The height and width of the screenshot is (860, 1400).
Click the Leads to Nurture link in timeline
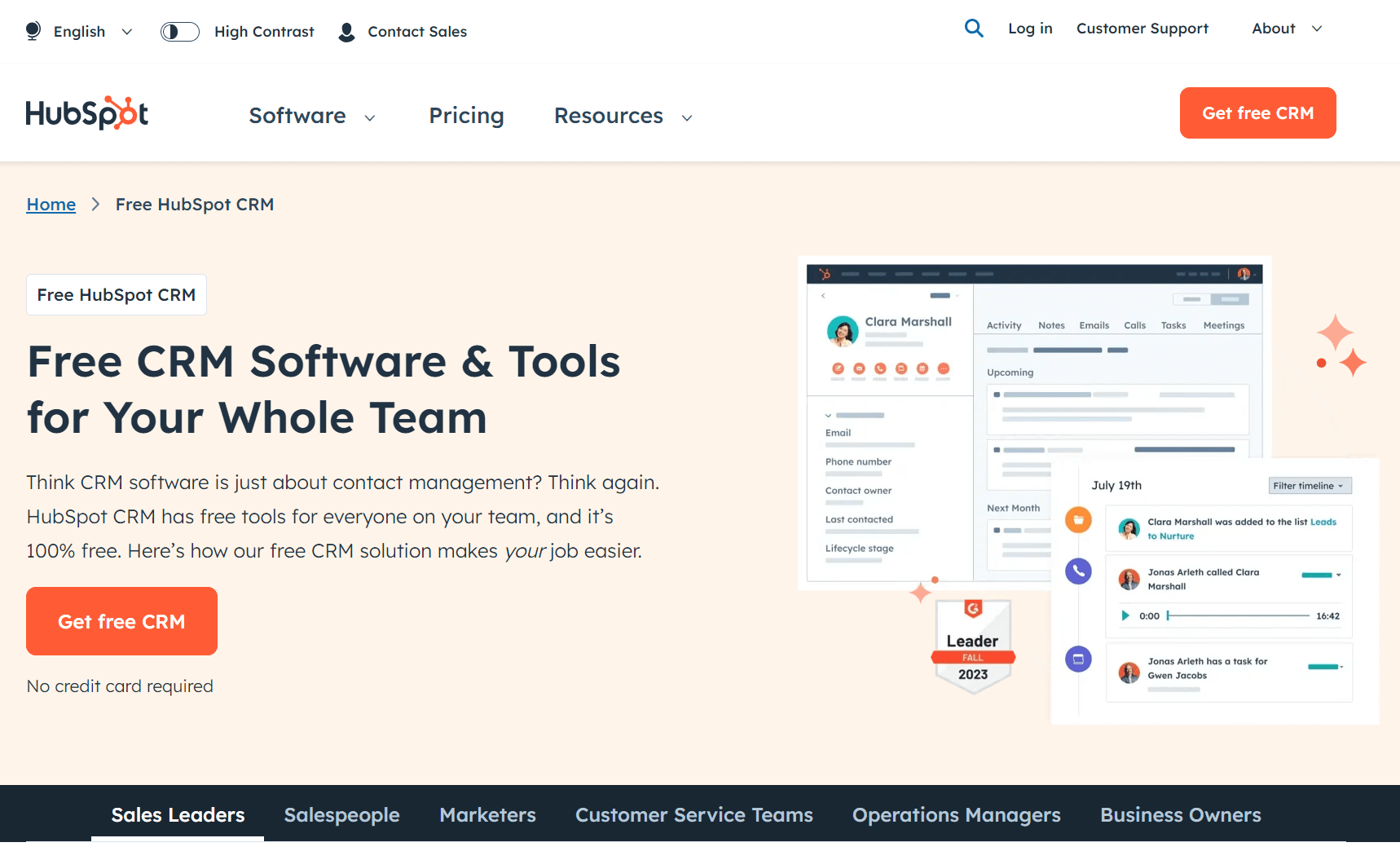tap(1242, 529)
